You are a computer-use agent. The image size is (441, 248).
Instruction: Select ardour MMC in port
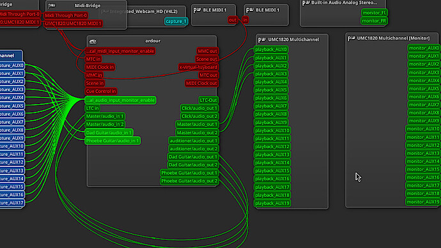coord(94,75)
